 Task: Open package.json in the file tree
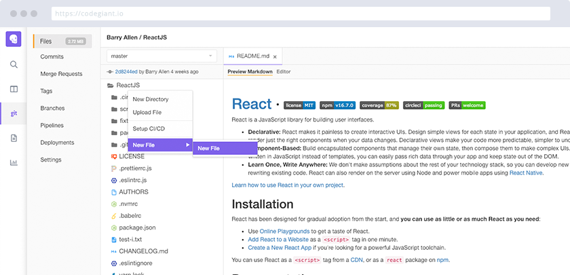(x=136, y=227)
